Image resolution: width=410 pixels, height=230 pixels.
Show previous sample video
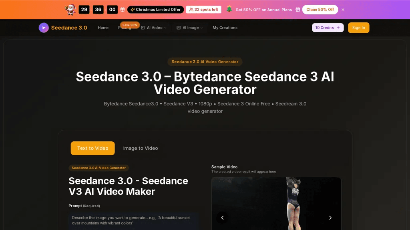[x=222, y=218]
